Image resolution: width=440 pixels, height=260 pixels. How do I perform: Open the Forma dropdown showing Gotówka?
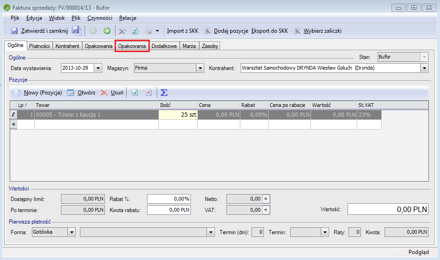(x=72, y=232)
